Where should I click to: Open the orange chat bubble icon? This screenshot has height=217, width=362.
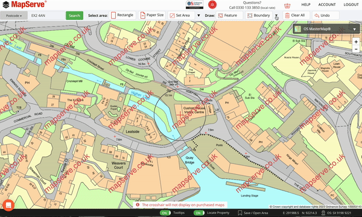(8, 205)
